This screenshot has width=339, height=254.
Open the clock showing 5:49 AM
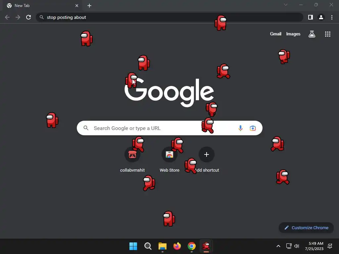(314, 246)
